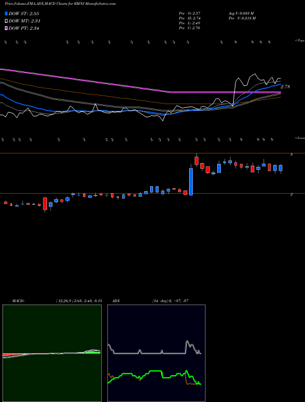Image resolution: width=305 pixels, height=402 pixels.
Task: Click the 'Pre C: 2.70' close value
Action: [190, 28]
